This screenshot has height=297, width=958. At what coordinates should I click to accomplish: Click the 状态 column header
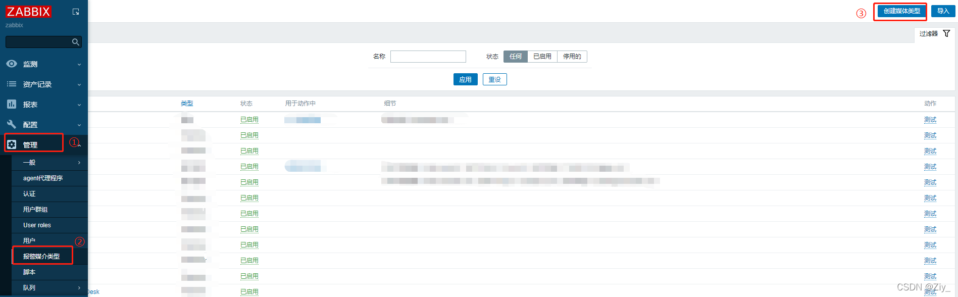click(246, 104)
